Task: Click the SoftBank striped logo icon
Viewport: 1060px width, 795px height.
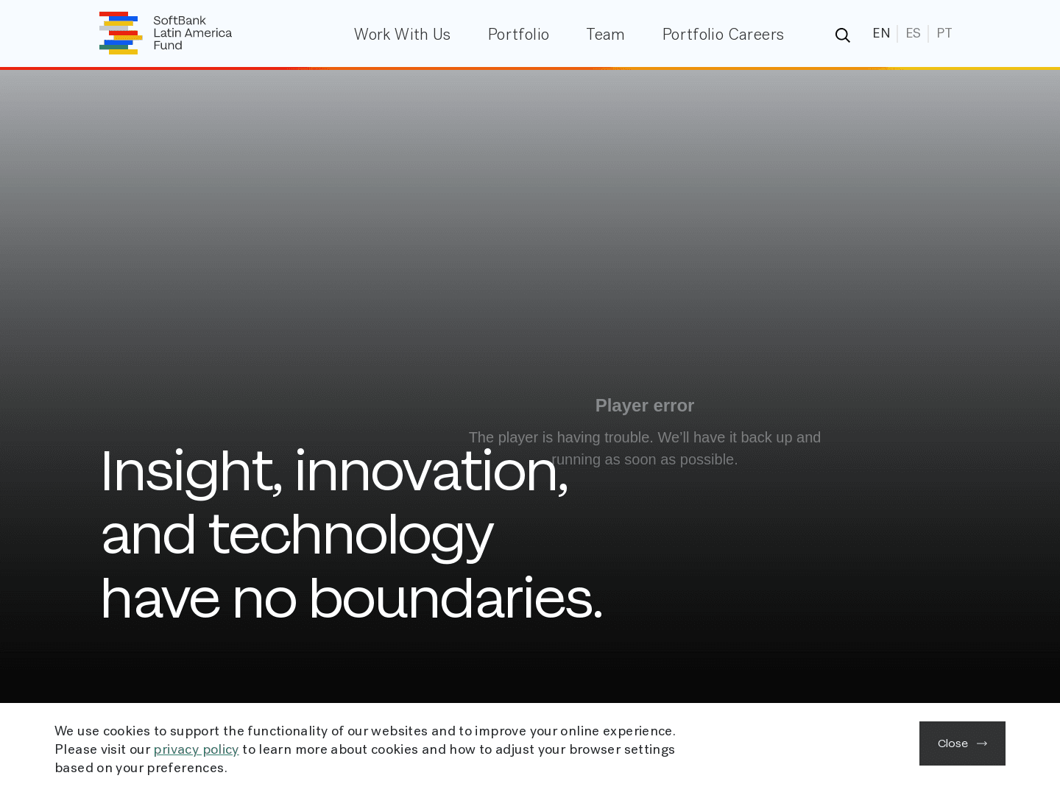Action: pyautogui.click(x=121, y=33)
